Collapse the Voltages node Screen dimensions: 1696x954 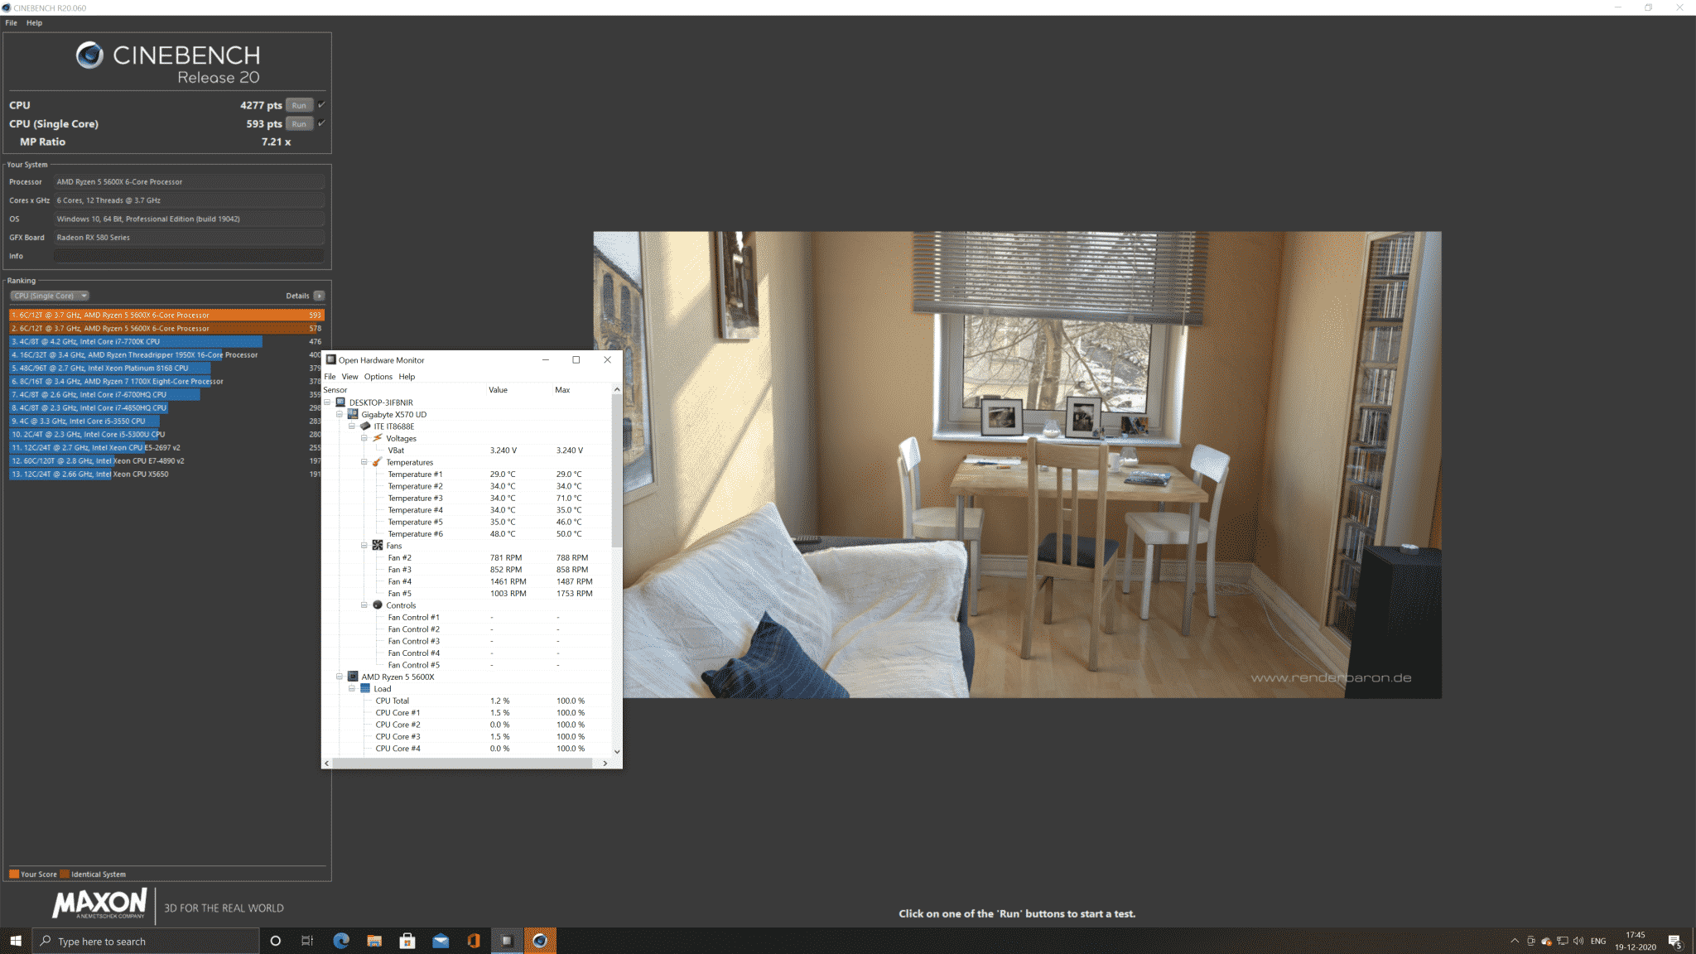(364, 438)
